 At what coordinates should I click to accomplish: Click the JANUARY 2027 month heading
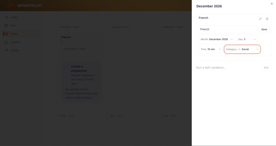120,27
